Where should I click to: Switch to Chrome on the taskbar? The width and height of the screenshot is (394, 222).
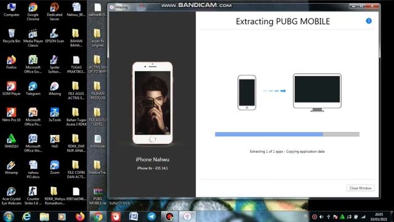98,216
